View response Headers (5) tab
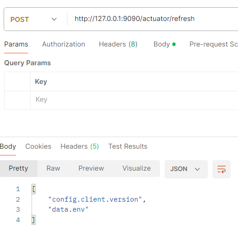238x229 pixels. (x=80, y=146)
